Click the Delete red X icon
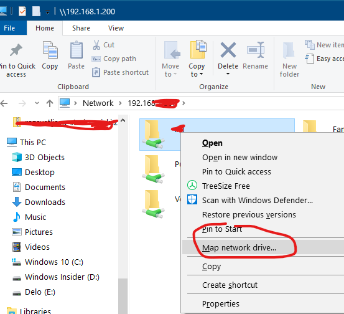The image size is (344, 314). 228,50
